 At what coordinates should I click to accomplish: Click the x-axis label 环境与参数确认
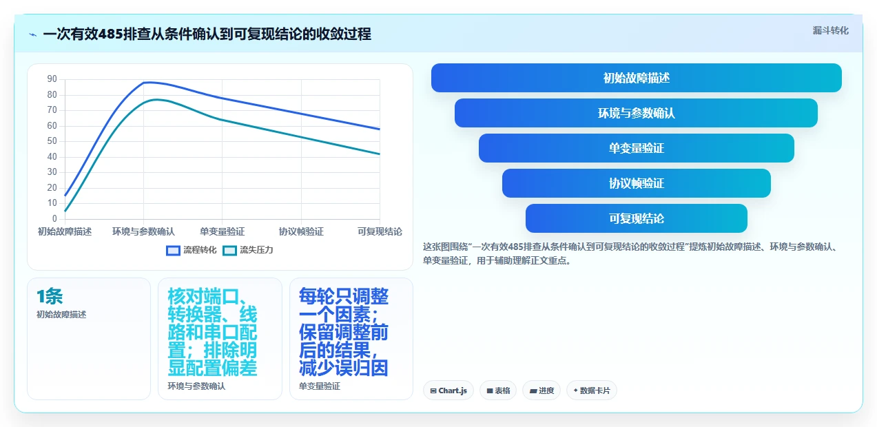pos(143,231)
